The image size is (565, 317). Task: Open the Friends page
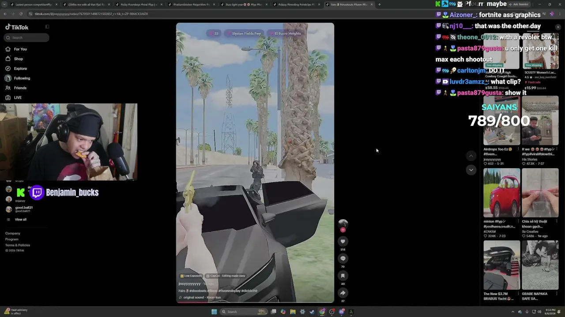pyautogui.click(x=16, y=88)
